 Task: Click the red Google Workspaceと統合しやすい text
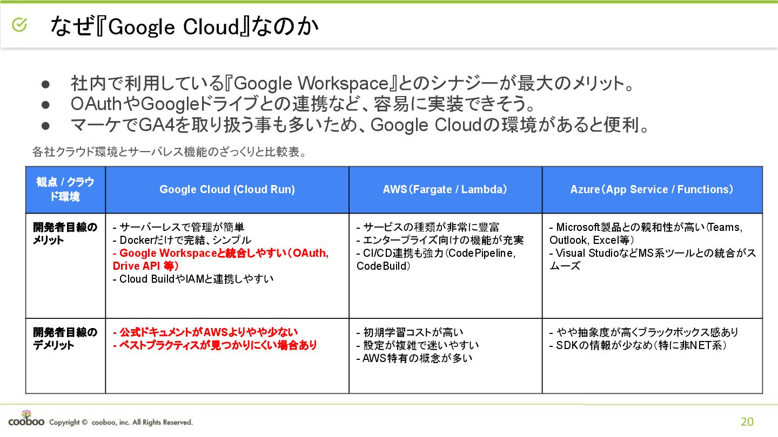coord(220,260)
